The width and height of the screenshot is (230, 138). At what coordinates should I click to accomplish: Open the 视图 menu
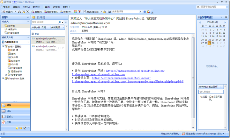26,7
